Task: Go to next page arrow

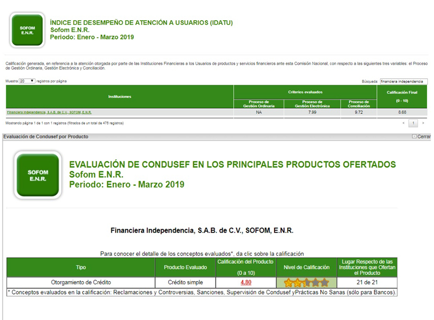Action: [423, 123]
